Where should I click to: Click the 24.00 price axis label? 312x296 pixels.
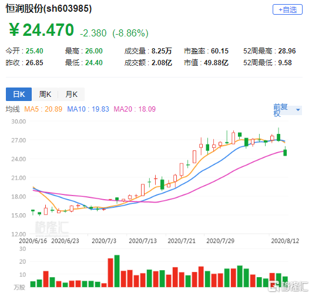(x=18, y=159)
